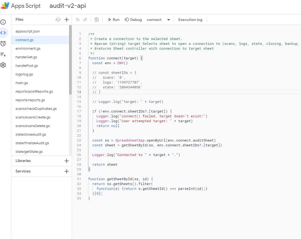The width and height of the screenshot is (301, 239).
Task: Add a library with the plus icon
Action: [x=67, y=161]
